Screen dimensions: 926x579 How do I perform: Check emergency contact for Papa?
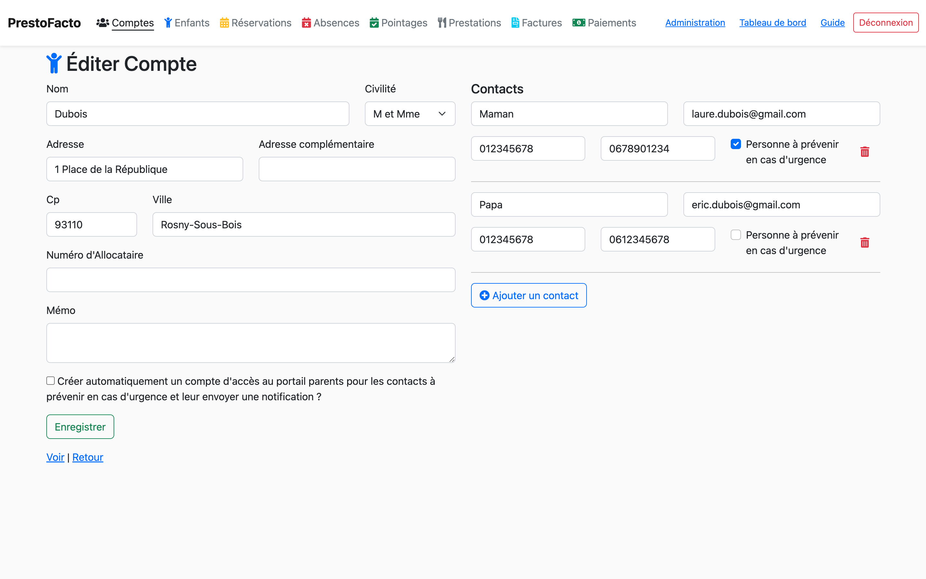(736, 235)
